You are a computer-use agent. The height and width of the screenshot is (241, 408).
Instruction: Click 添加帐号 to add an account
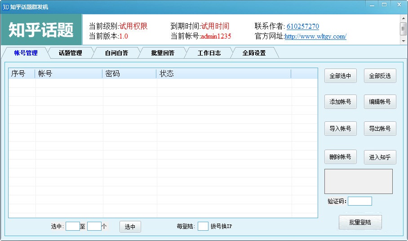340,102
